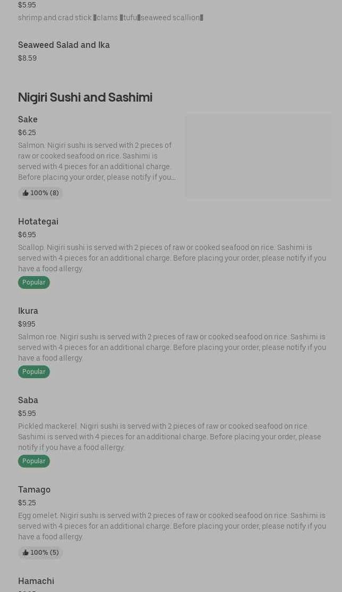Click the 100% (8) rating text
The image size is (342, 592).
(x=45, y=193)
